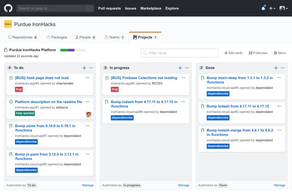Open the plus create-new dropdown in header
This screenshot has height=194, width=292.
point(272,8)
